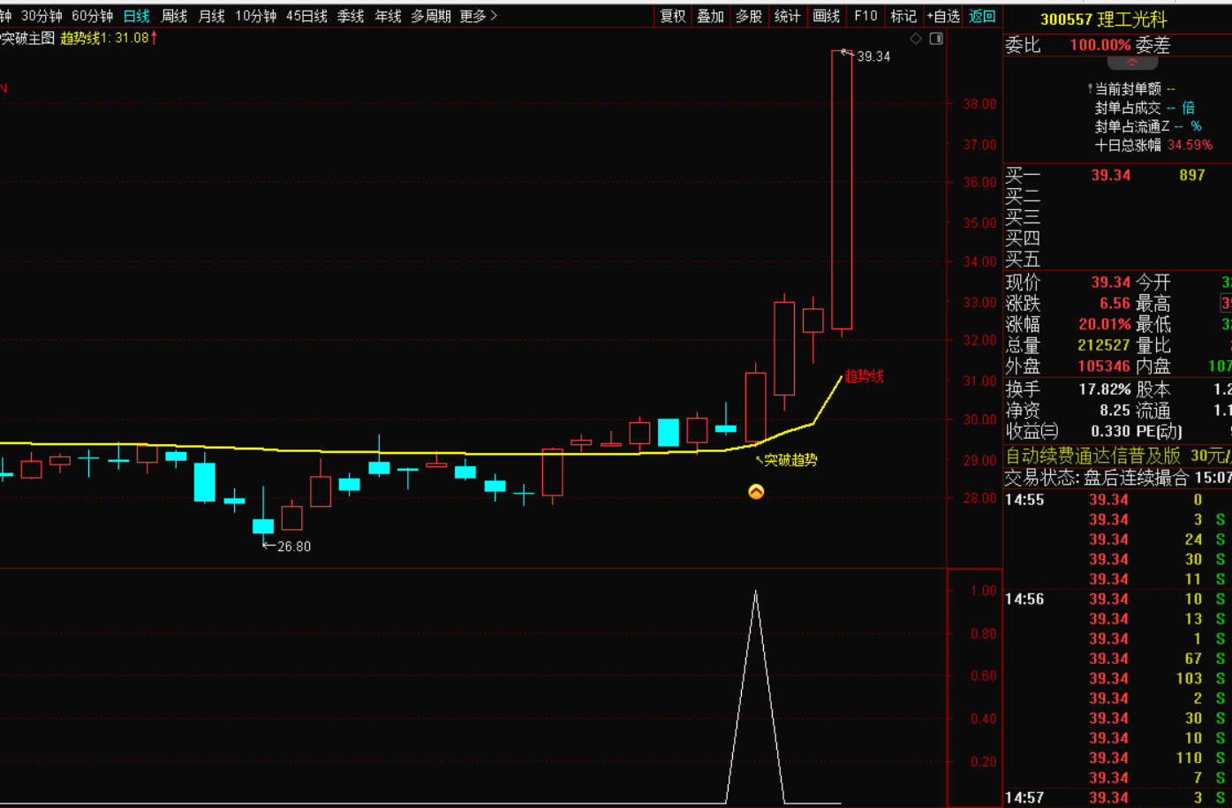This screenshot has width=1232, height=808.
Task: Toggle 收益 quarter indicator (三)
Action: [1049, 432]
